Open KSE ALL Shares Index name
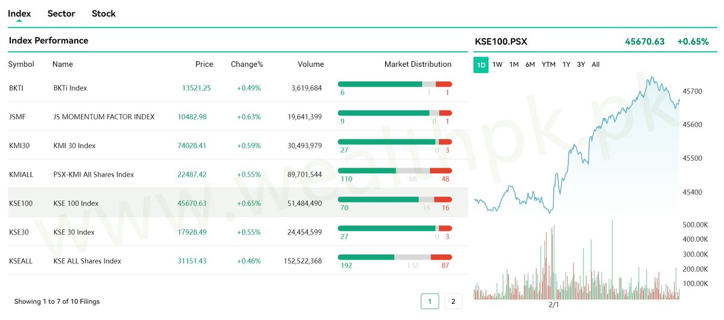Viewport: 724px width, 320px height. click(x=87, y=262)
